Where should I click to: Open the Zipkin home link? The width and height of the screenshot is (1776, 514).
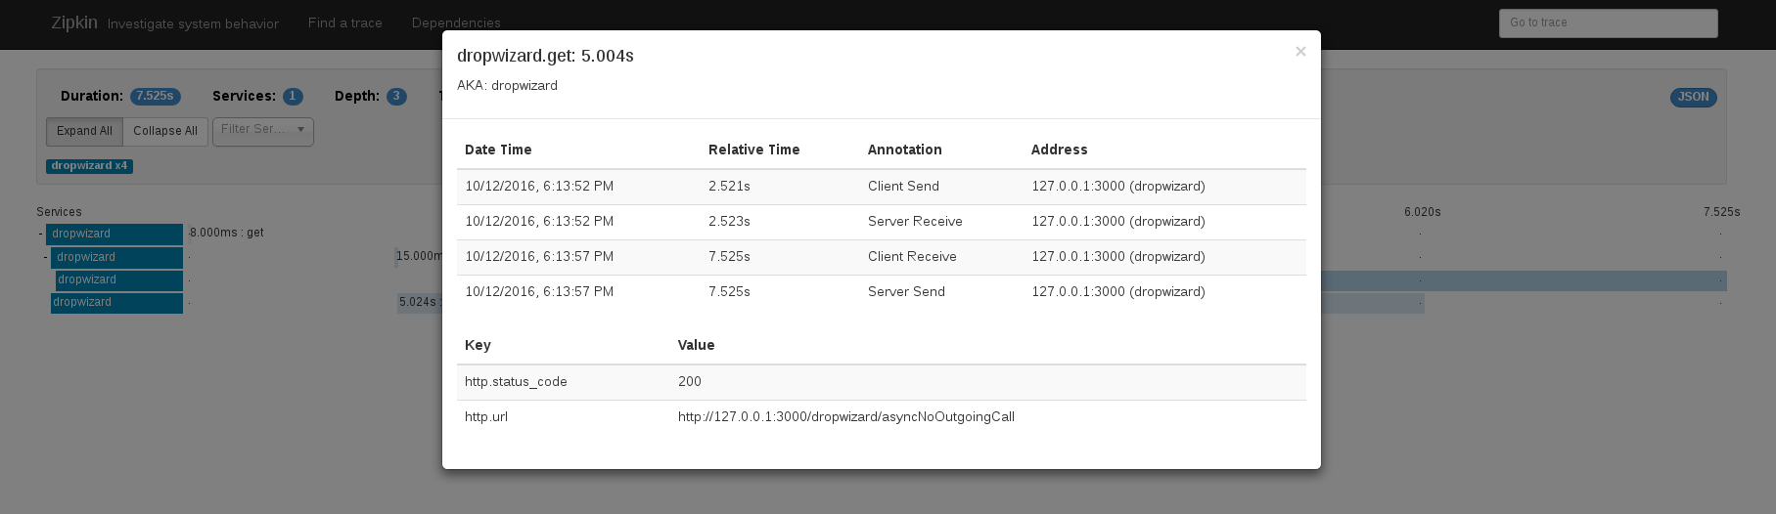tap(74, 22)
